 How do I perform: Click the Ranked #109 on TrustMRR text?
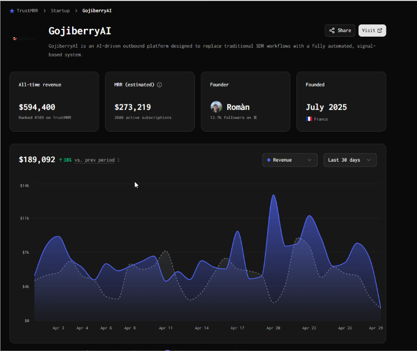pyautogui.click(x=45, y=118)
